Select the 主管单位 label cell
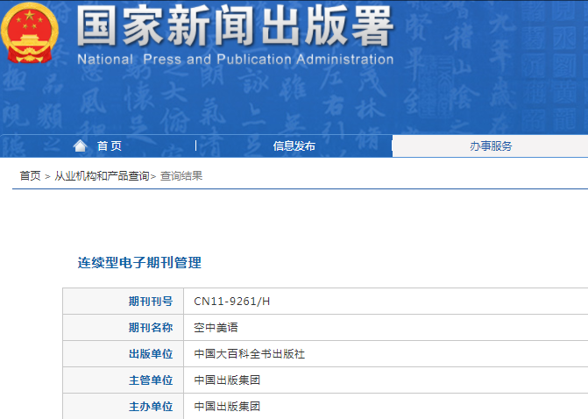 [123, 380]
